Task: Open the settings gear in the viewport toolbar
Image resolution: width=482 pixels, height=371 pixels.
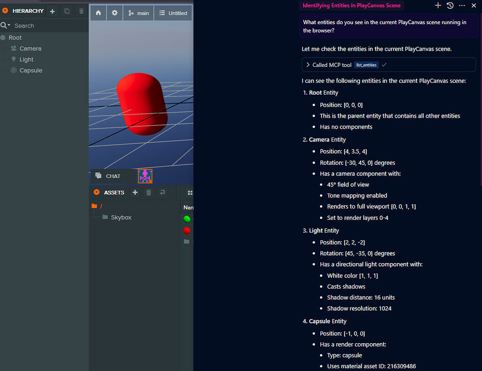Action: [x=114, y=13]
